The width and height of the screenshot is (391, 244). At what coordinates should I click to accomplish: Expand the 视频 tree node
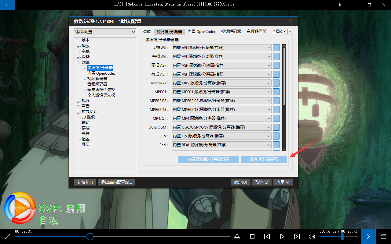coord(78,101)
